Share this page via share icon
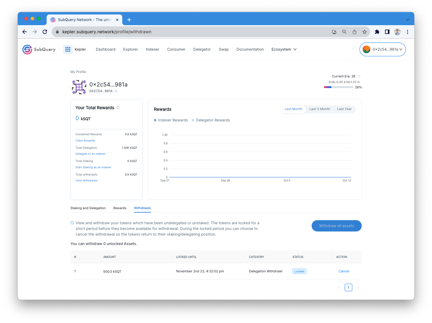The image size is (432, 323). pyautogui.click(x=354, y=32)
